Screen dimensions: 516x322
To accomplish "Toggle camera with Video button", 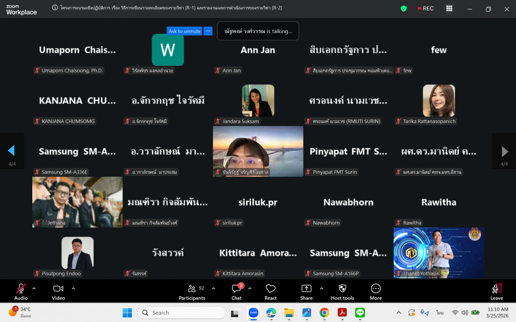I will click(x=58, y=291).
